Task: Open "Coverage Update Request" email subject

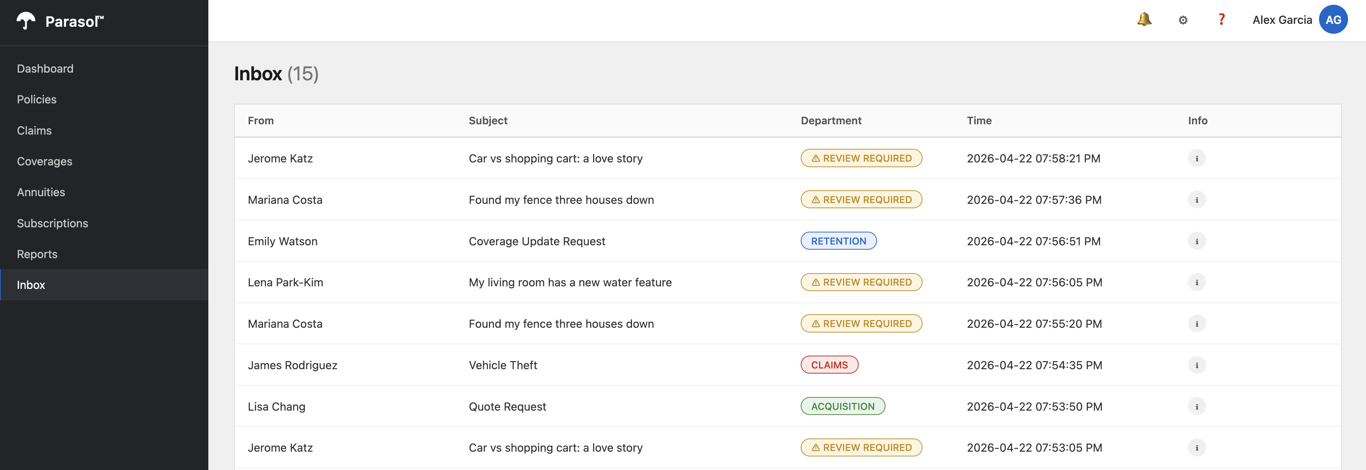Action: tap(536, 242)
